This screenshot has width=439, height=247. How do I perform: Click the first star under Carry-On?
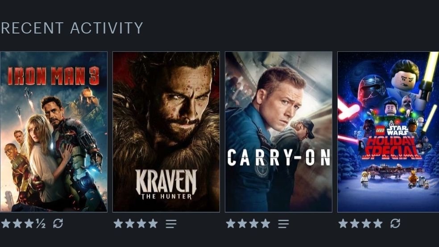231,223
